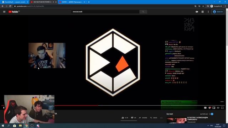This screenshot has width=228, height=128.
Task: Go back with the browser back arrow
Action: click(x=2, y=6)
